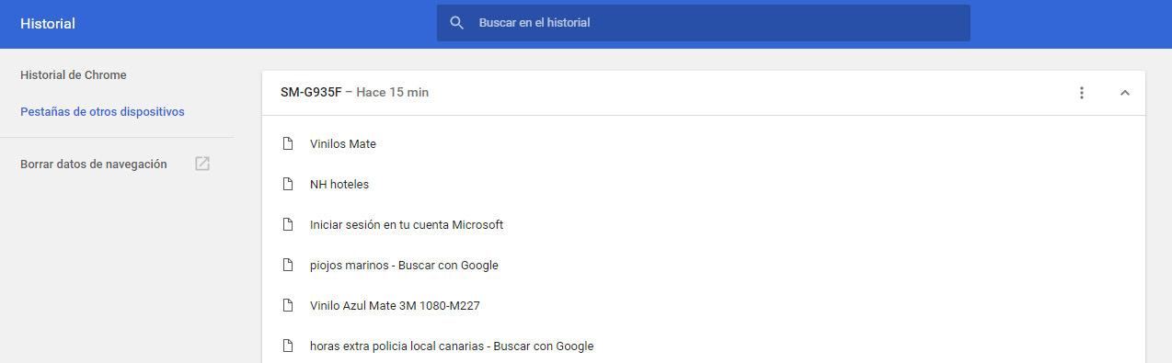The width and height of the screenshot is (1172, 363).
Task: Click the page icon beside NH hoteles
Action: pyautogui.click(x=288, y=184)
